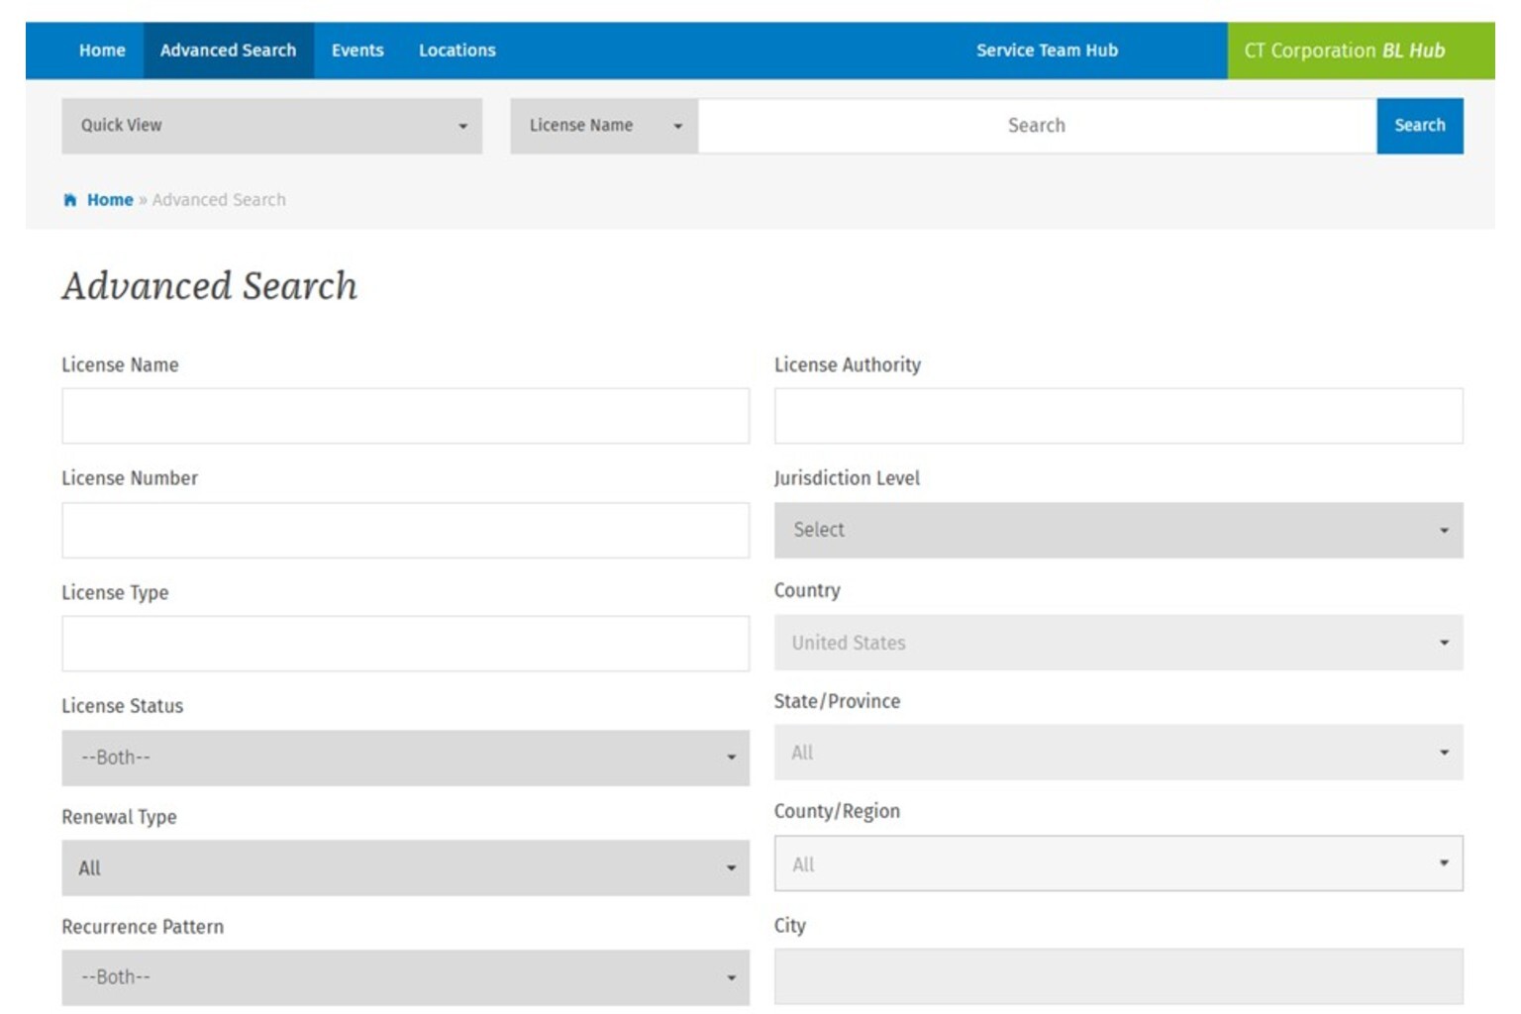
Task: Open the Recurrence Pattern dropdown
Action: [405, 977]
